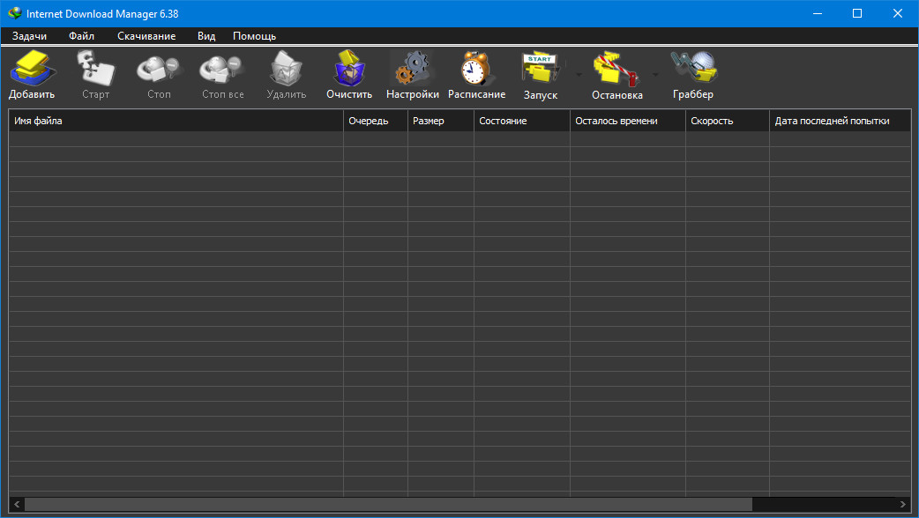919x518 pixels.
Task: Click the horizontal scrollbar right arrow
Action: [903, 504]
